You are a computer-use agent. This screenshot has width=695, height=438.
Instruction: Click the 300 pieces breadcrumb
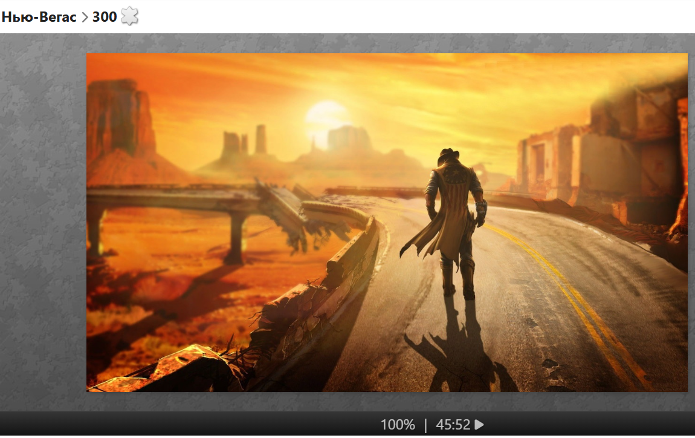[x=105, y=17]
